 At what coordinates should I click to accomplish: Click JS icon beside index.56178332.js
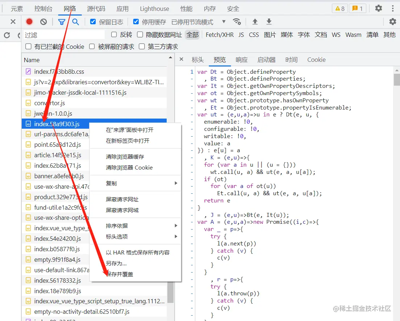tap(28, 281)
